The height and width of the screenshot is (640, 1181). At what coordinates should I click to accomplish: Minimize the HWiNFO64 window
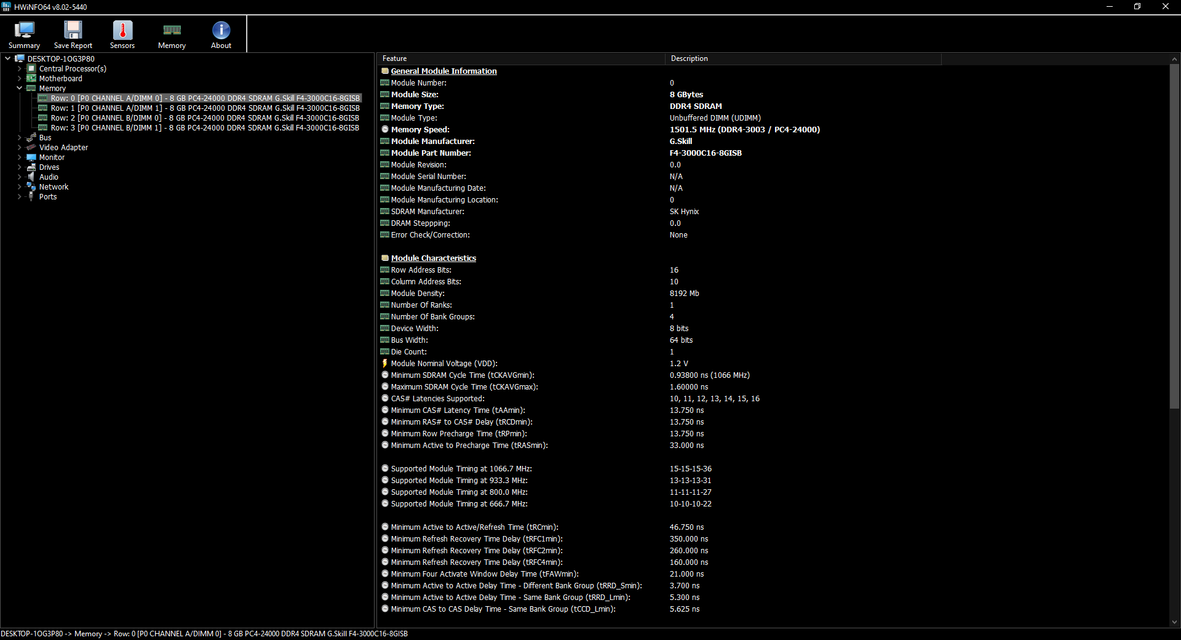pyautogui.click(x=1110, y=7)
